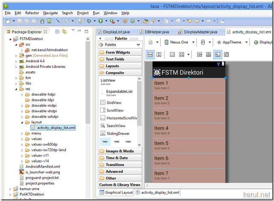Click Collapse All icon in Package Explorer
The width and height of the screenshot is (274, 201).
57,32
